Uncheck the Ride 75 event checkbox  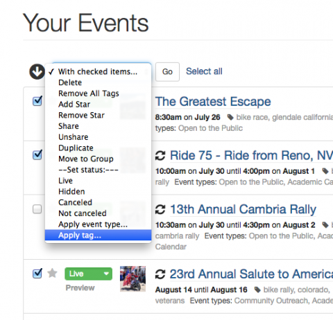click(37, 155)
